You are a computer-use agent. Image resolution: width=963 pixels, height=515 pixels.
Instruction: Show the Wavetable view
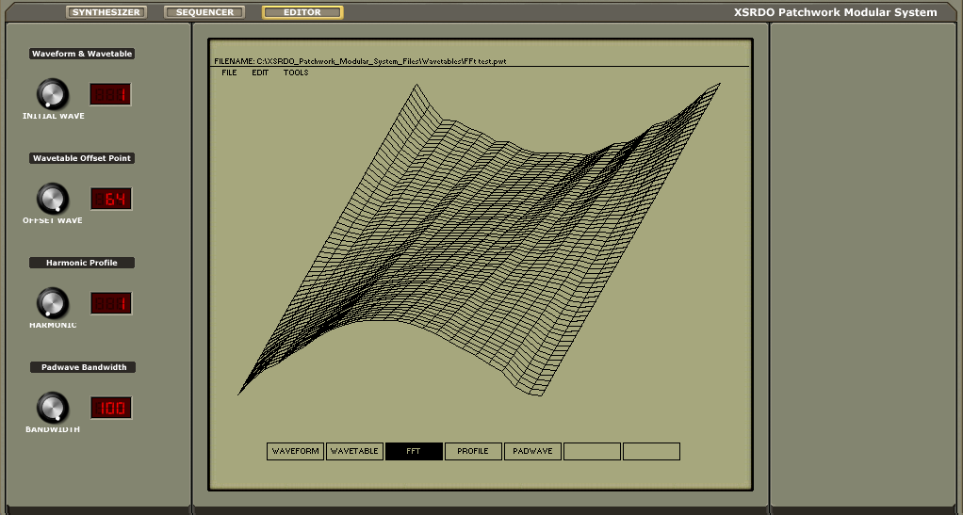(x=354, y=451)
